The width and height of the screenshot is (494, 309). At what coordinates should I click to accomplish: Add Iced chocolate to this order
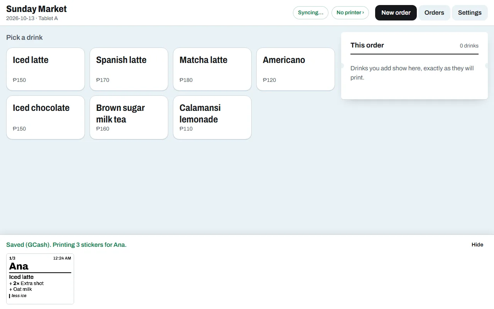coord(46,117)
